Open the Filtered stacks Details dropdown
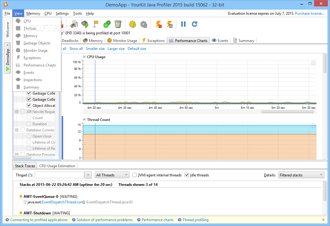This screenshot has width=330, height=226. tap(301, 175)
